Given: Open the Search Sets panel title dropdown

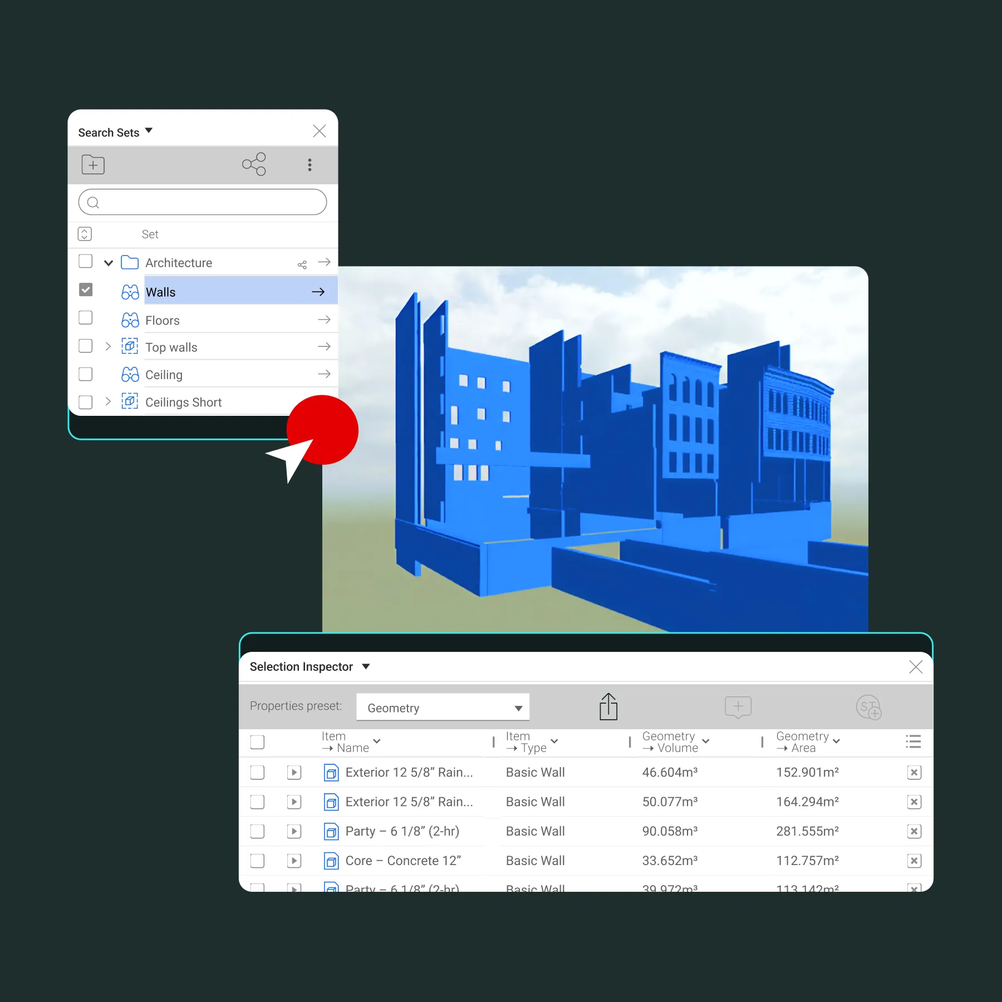Looking at the screenshot, I should click(149, 130).
